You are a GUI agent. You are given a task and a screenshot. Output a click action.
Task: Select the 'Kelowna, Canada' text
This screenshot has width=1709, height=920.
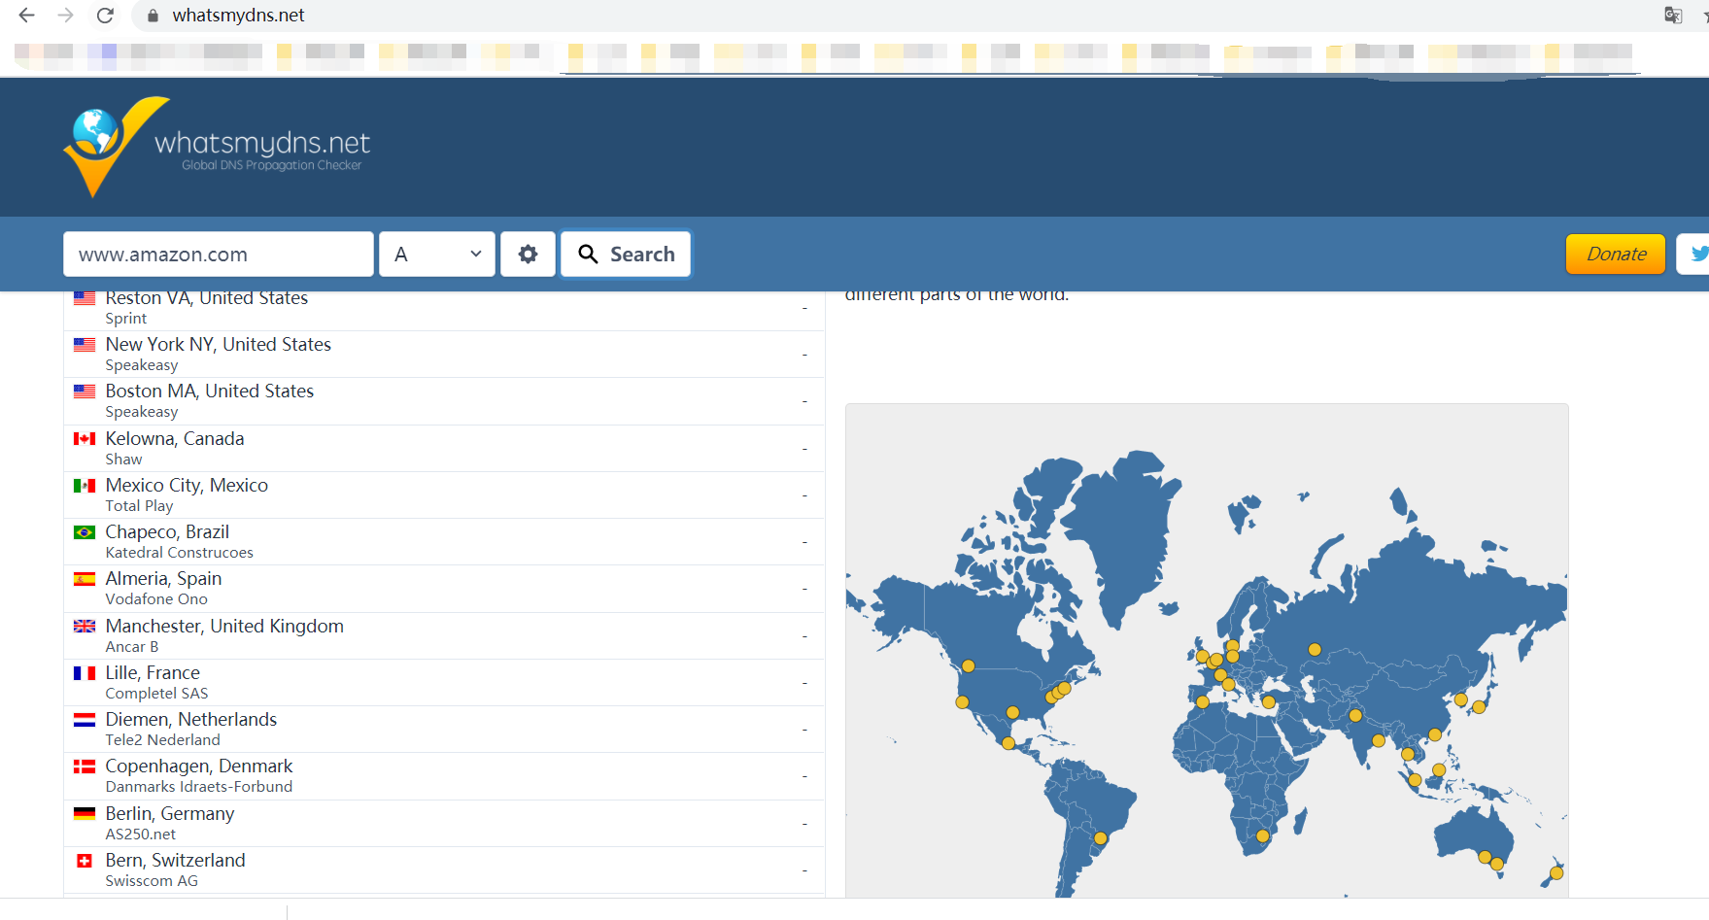[175, 438]
